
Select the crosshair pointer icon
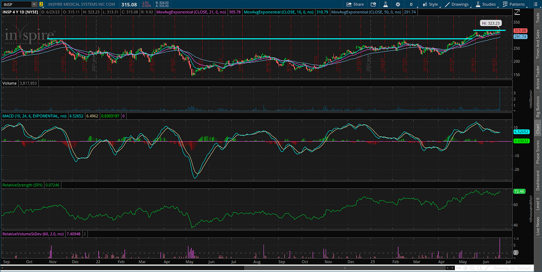click(x=466, y=268)
